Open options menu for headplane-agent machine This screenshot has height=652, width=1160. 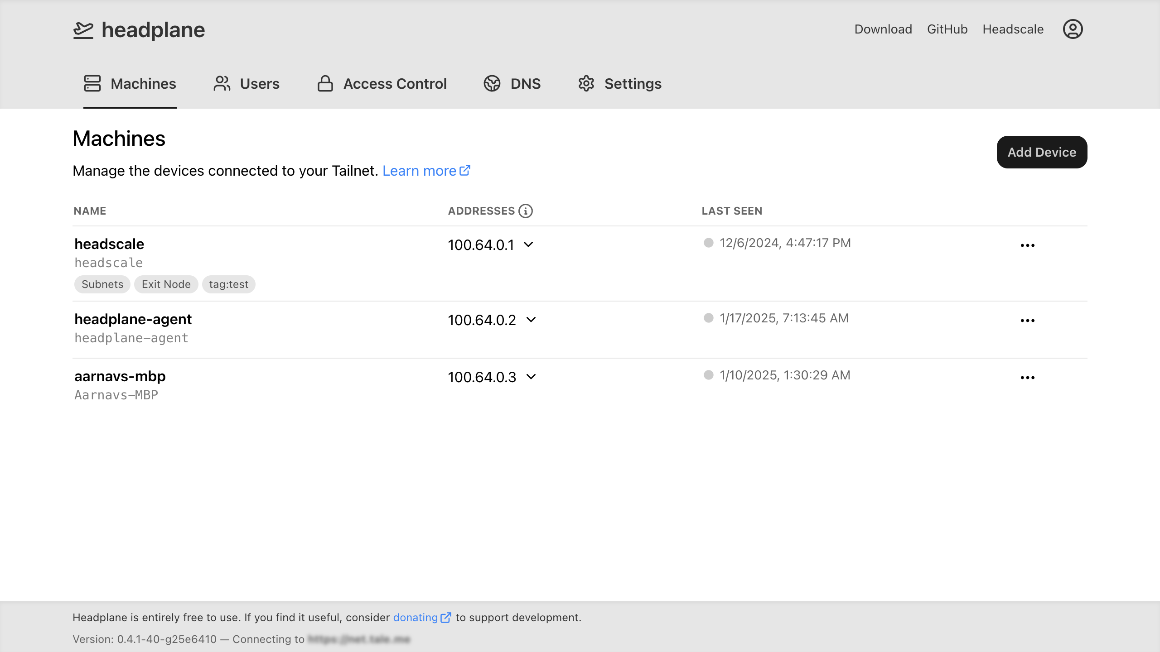point(1027,321)
